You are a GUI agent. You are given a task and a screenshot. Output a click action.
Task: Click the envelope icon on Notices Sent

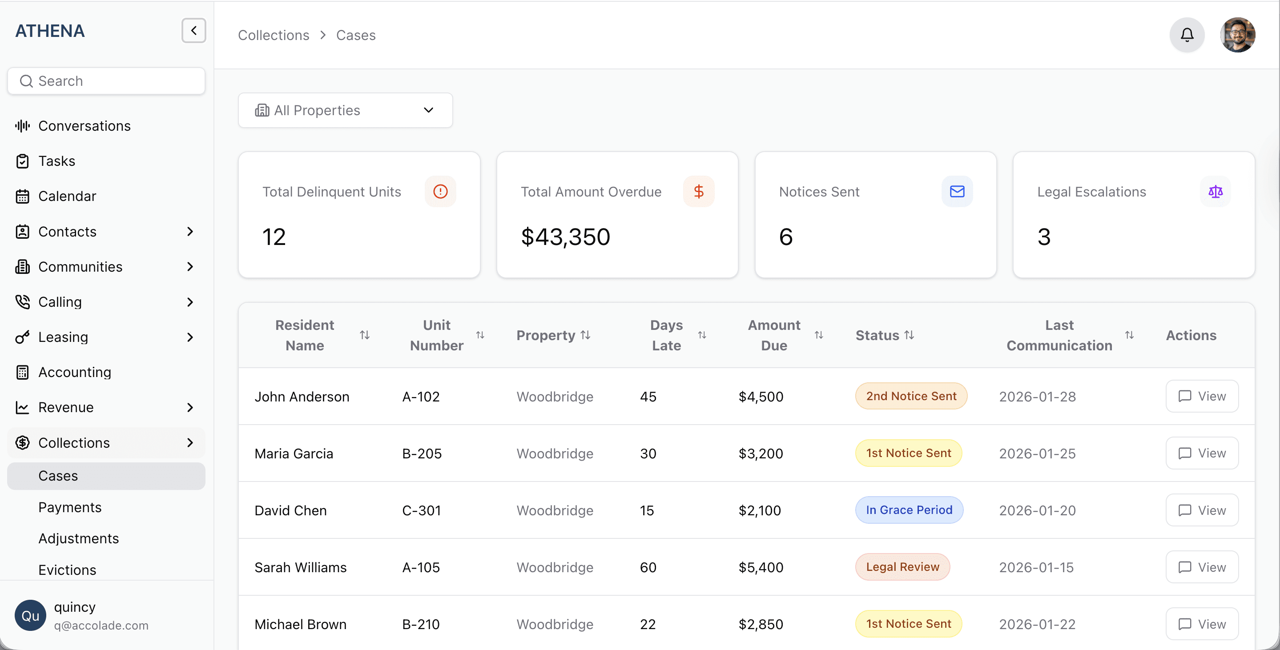pyautogui.click(x=957, y=191)
